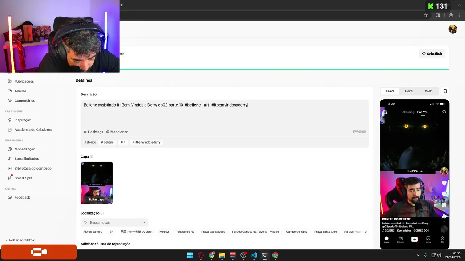Click For You in the phone preview
Screen dimensions: 465x261
pos(423,112)
